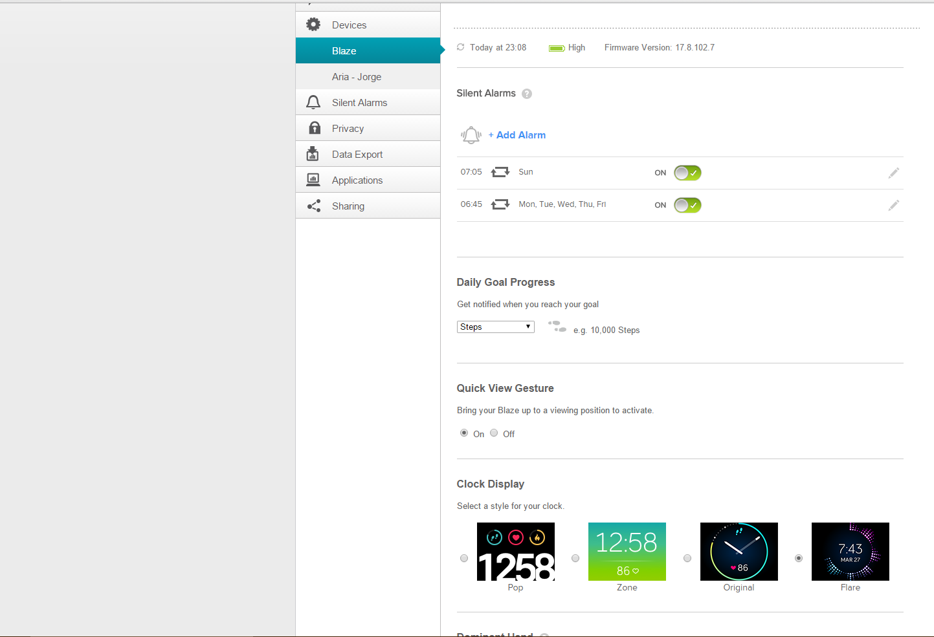
Task: Click the Privacy padlock icon
Action: tap(315, 128)
